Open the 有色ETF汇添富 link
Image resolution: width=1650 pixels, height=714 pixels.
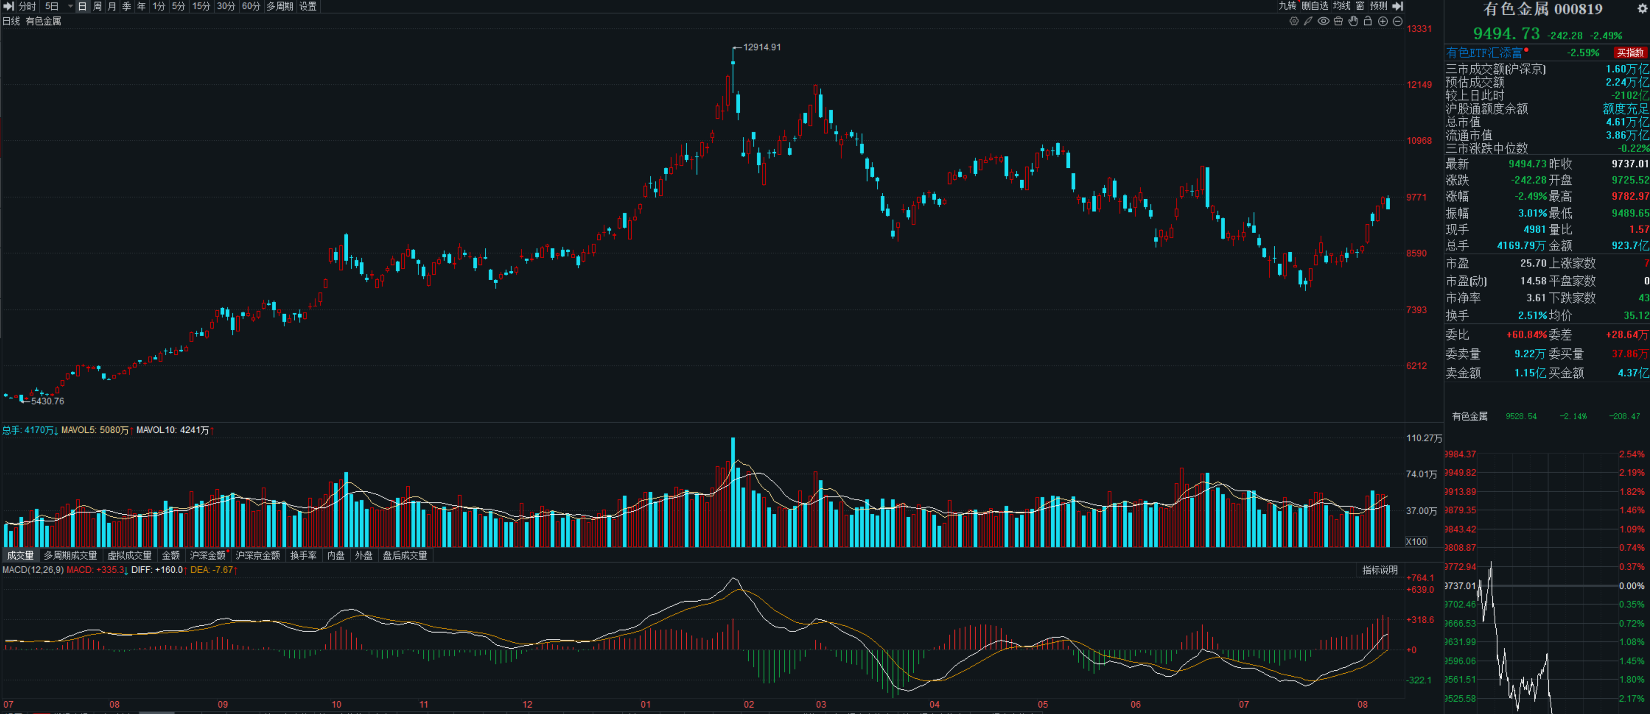click(x=1484, y=53)
